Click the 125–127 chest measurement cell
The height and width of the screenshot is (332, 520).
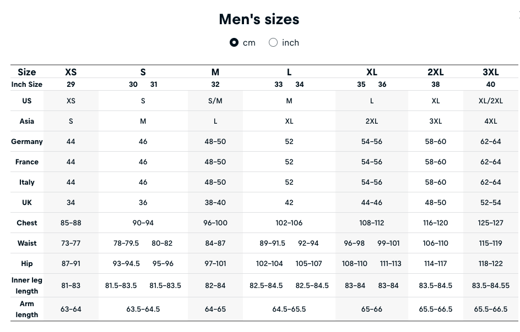(x=490, y=223)
